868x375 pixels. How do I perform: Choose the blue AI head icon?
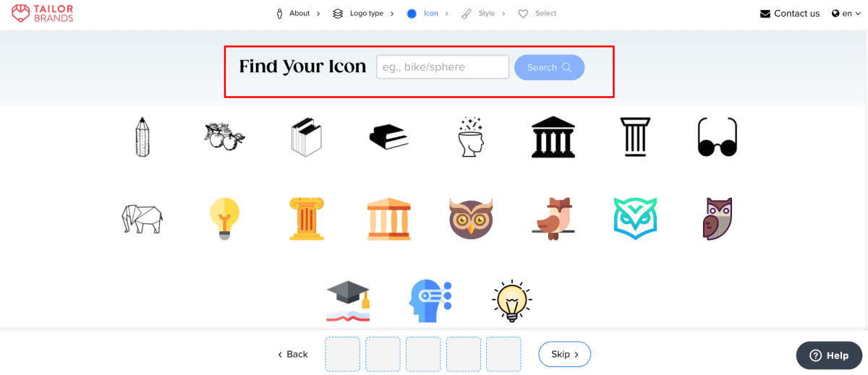(x=430, y=301)
